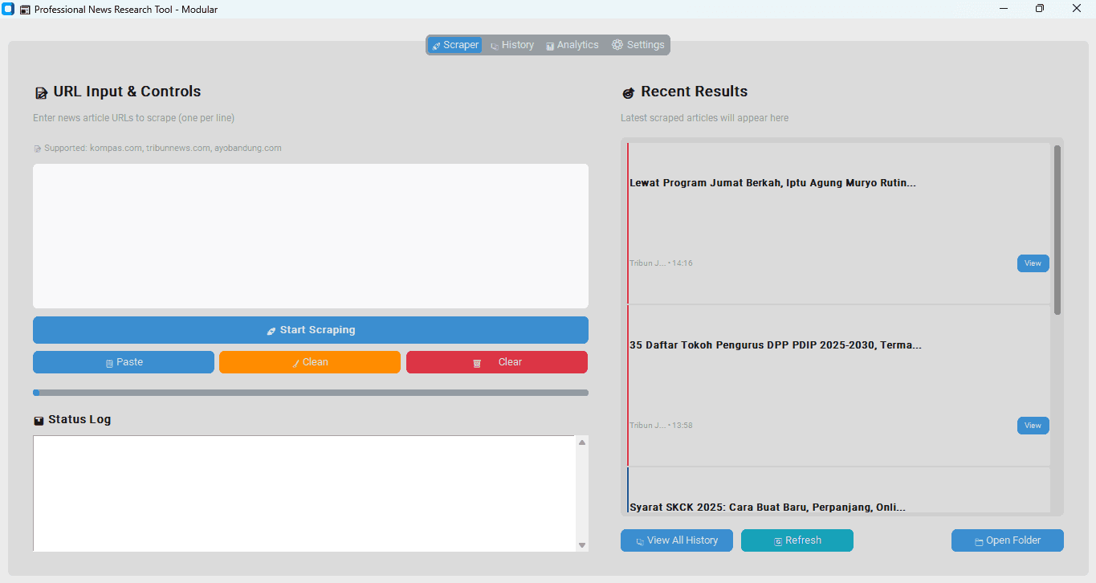
Task: Click the folder icon on Open Folder
Action: click(x=980, y=540)
